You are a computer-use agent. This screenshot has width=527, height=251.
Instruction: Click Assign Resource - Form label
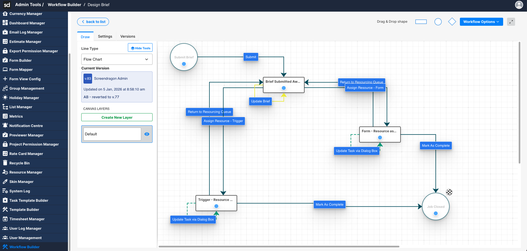point(365,88)
